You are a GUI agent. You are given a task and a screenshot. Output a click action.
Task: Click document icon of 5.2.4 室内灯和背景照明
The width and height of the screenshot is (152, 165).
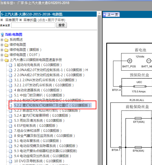point(11,116)
